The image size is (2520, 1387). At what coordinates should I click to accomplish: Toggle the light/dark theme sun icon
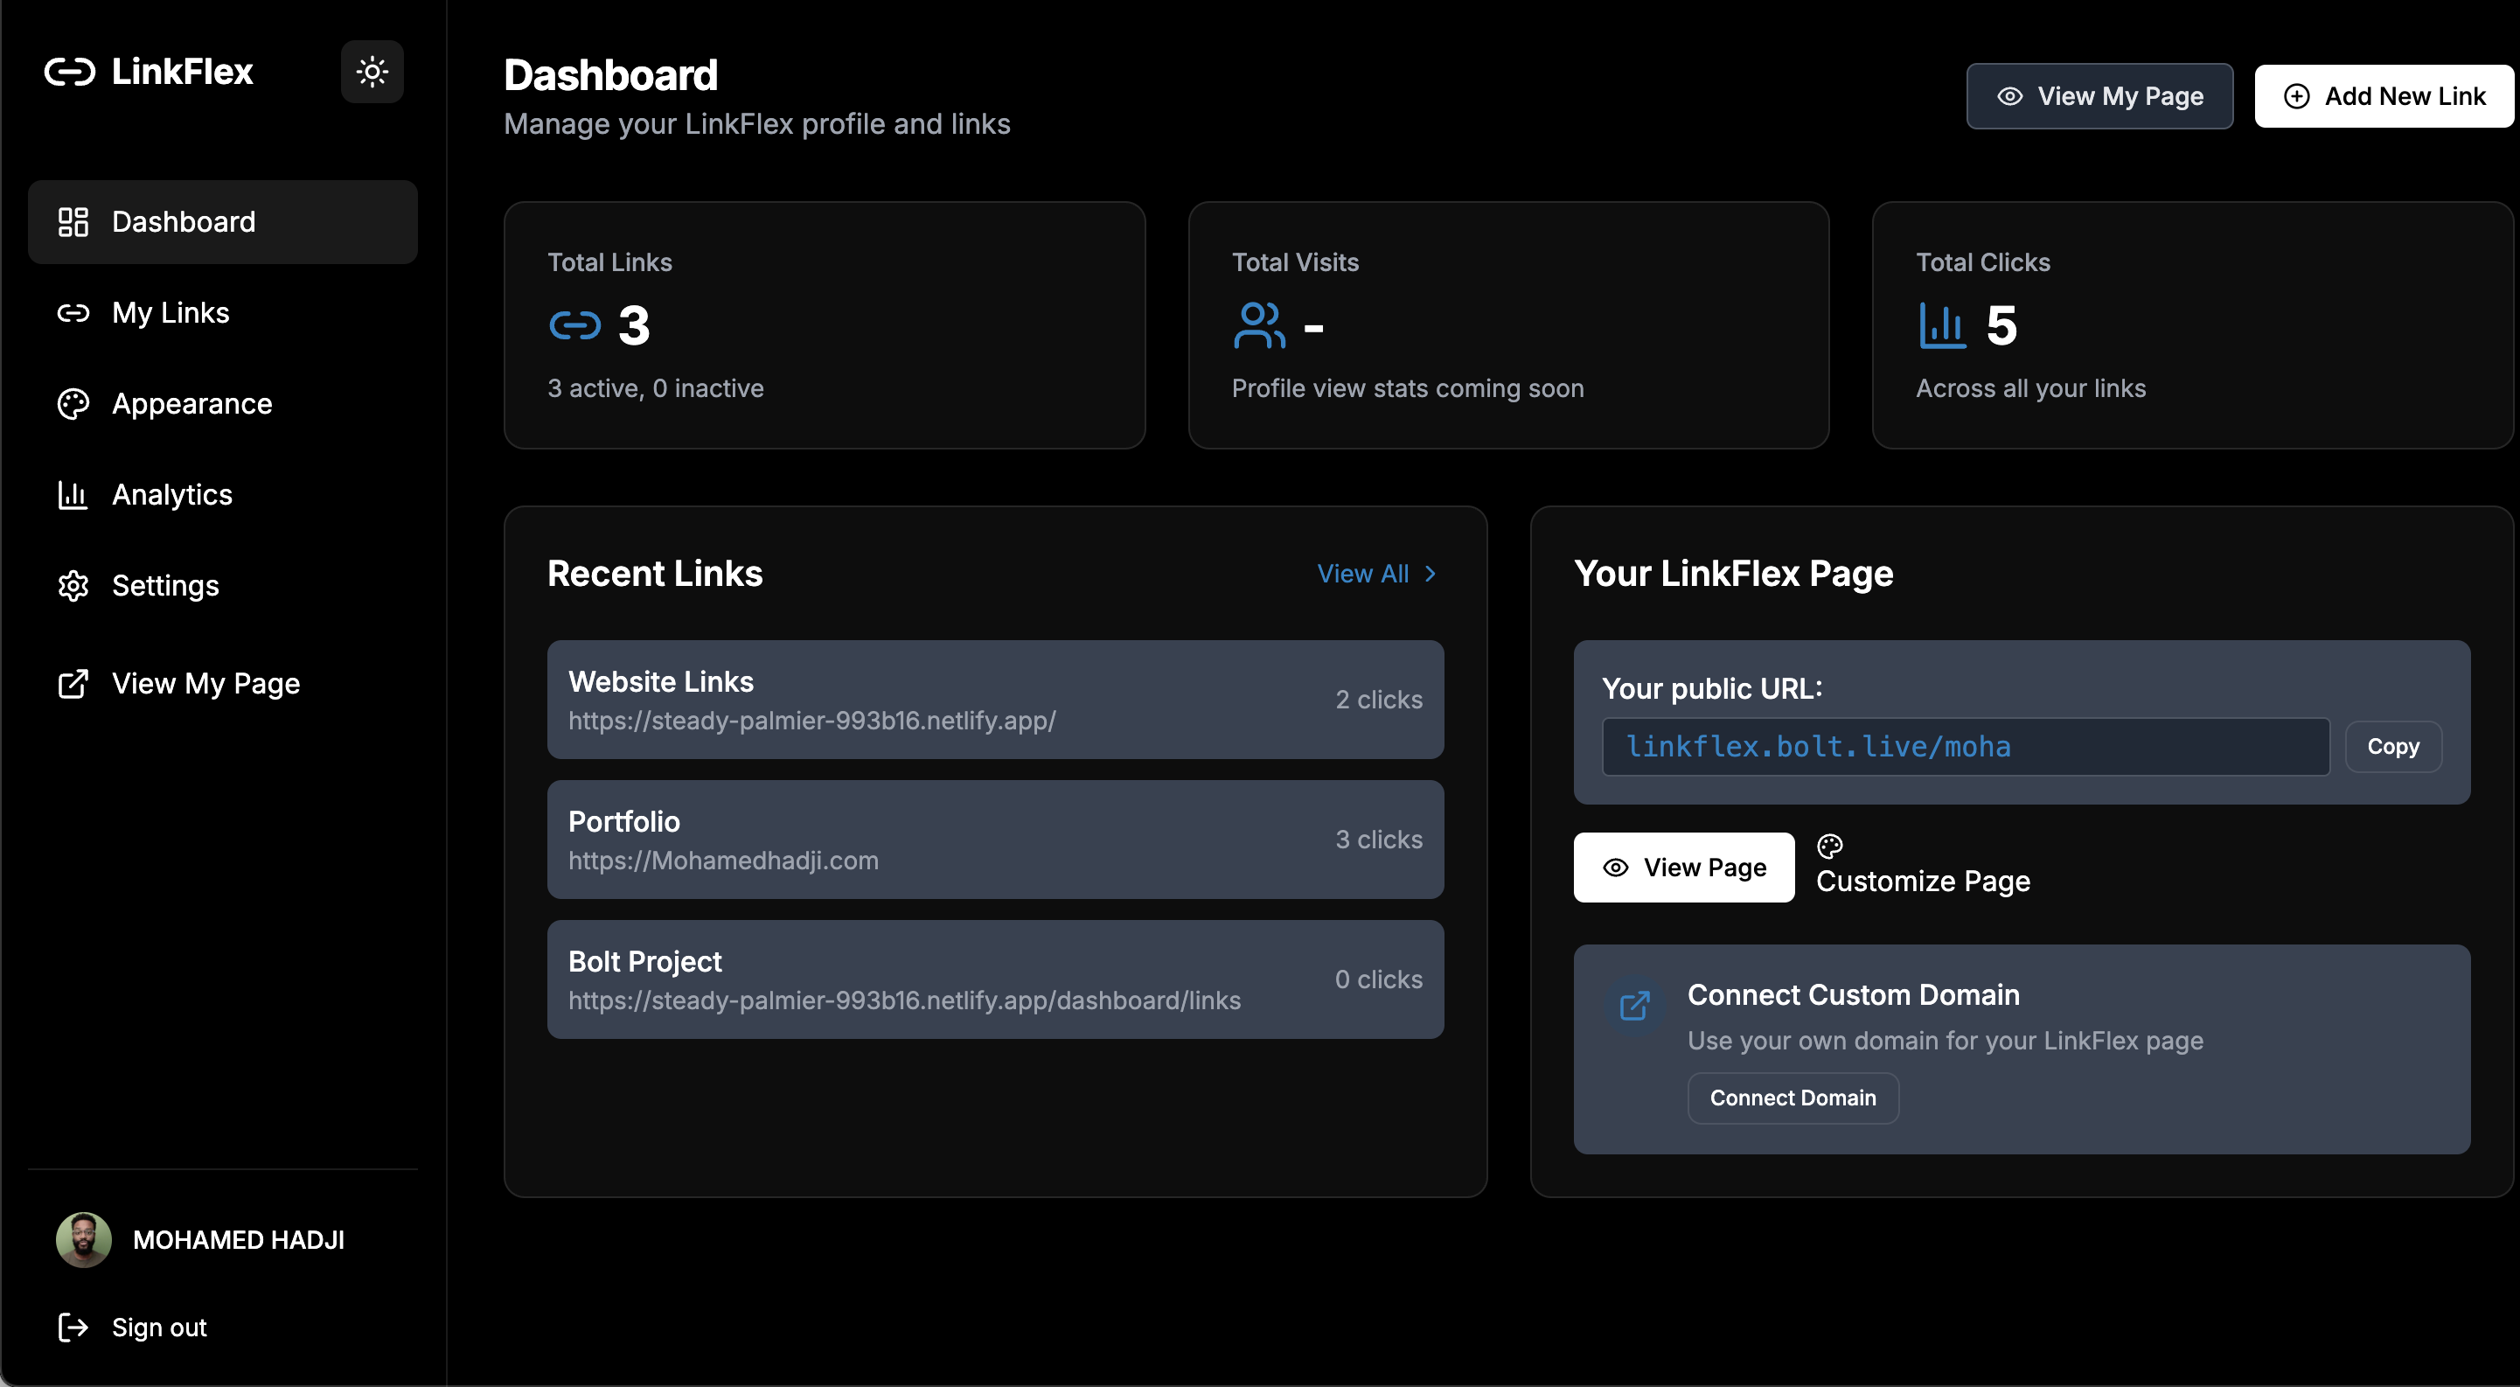(x=372, y=72)
